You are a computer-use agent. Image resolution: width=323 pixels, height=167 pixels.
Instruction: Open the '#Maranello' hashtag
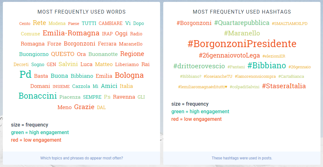tap(242, 33)
